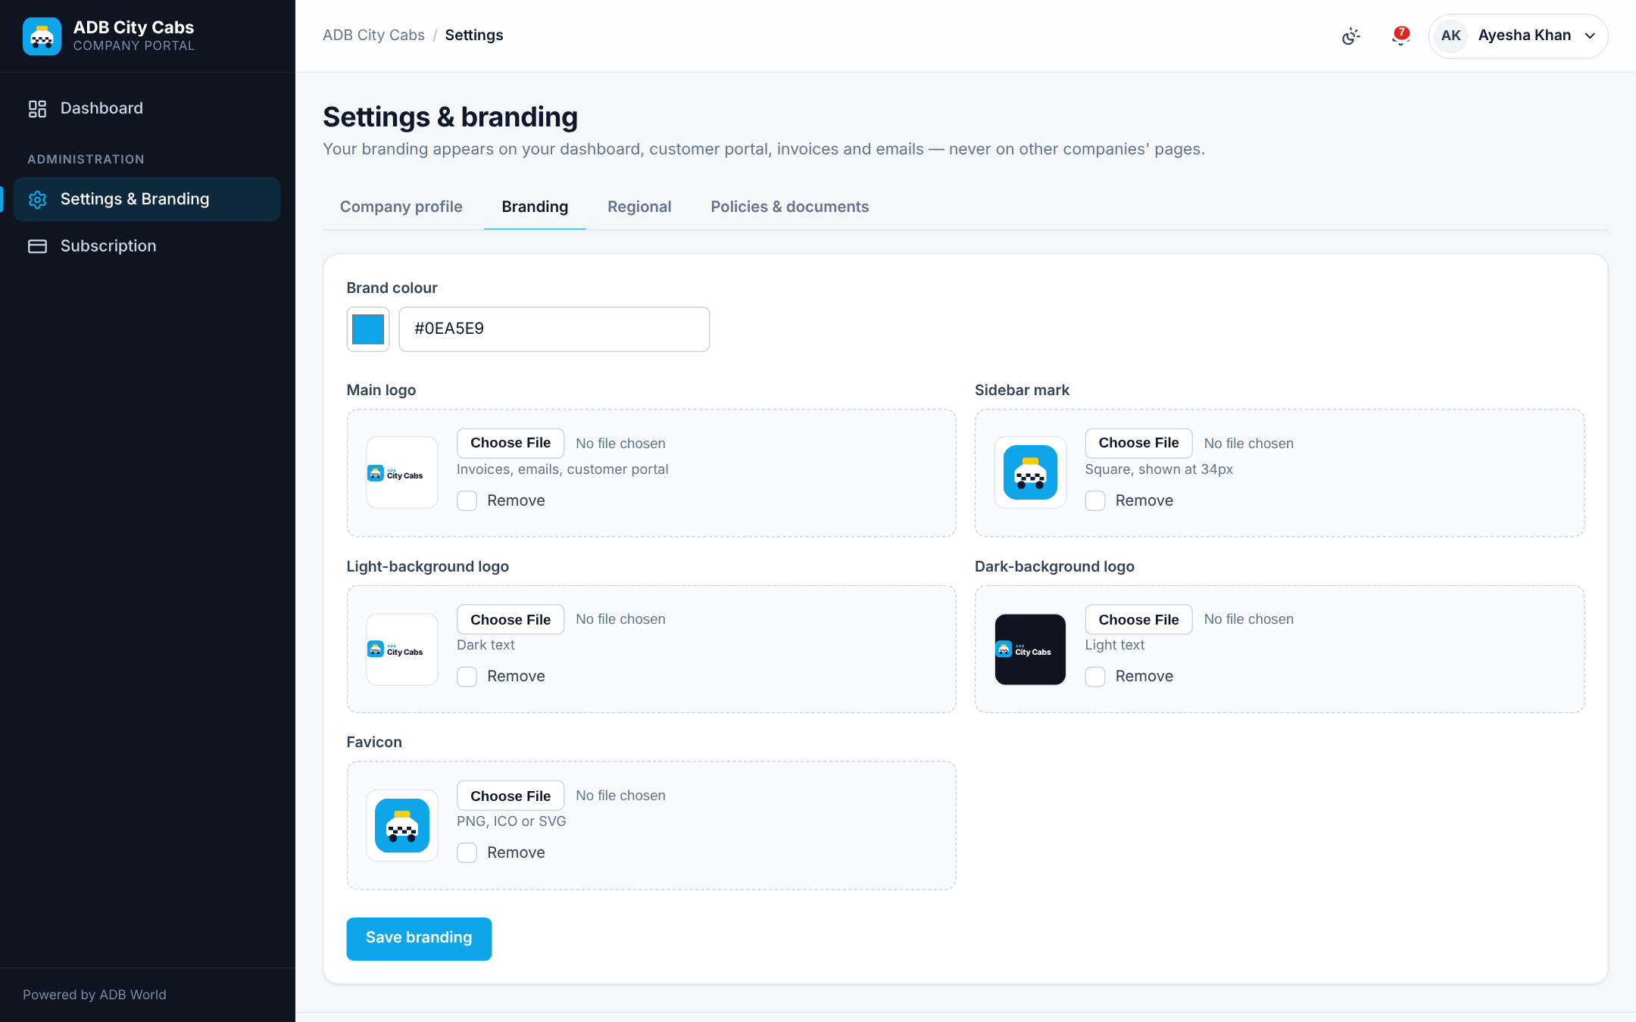Click the Settings breadcrumb item
This screenshot has width=1636, height=1022.
point(474,36)
